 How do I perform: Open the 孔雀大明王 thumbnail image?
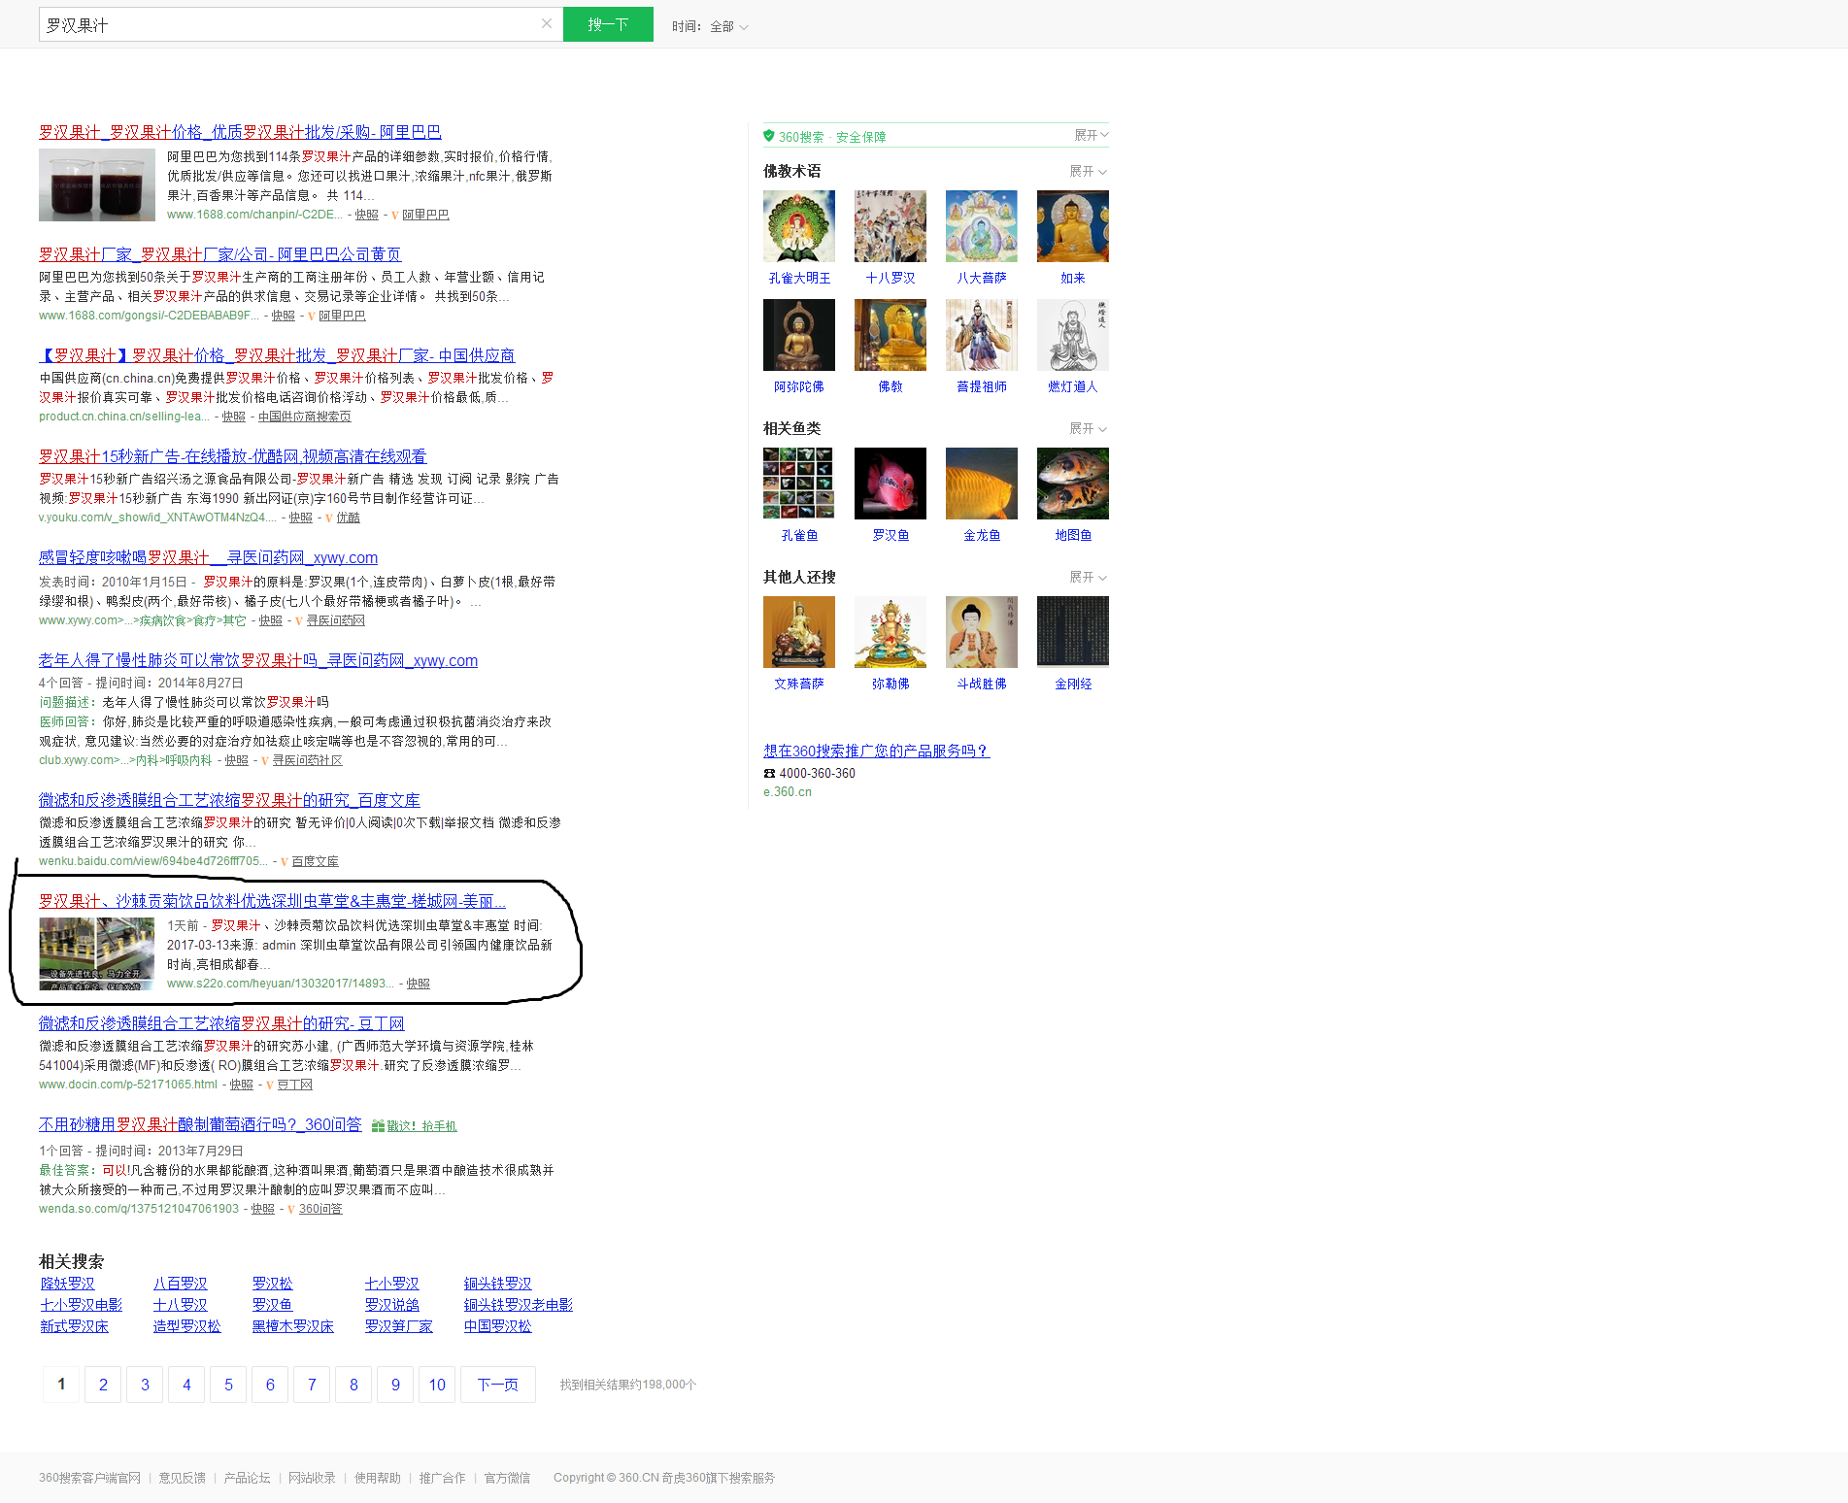point(799,226)
